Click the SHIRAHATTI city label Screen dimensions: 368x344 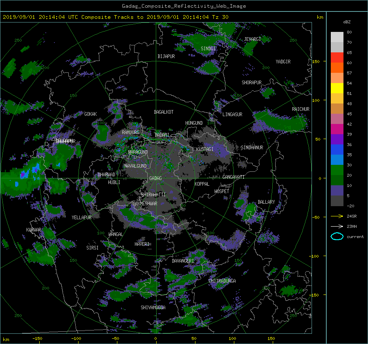point(153,195)
